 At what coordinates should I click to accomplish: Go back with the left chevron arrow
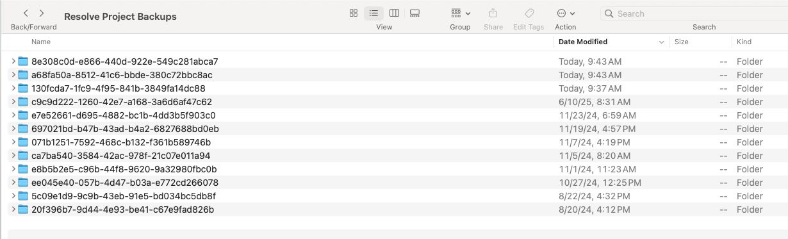coord(26,13)
